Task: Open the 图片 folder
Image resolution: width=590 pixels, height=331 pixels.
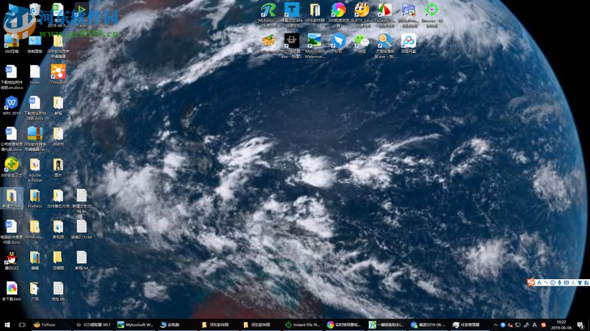Action: [x=58, y=168]
